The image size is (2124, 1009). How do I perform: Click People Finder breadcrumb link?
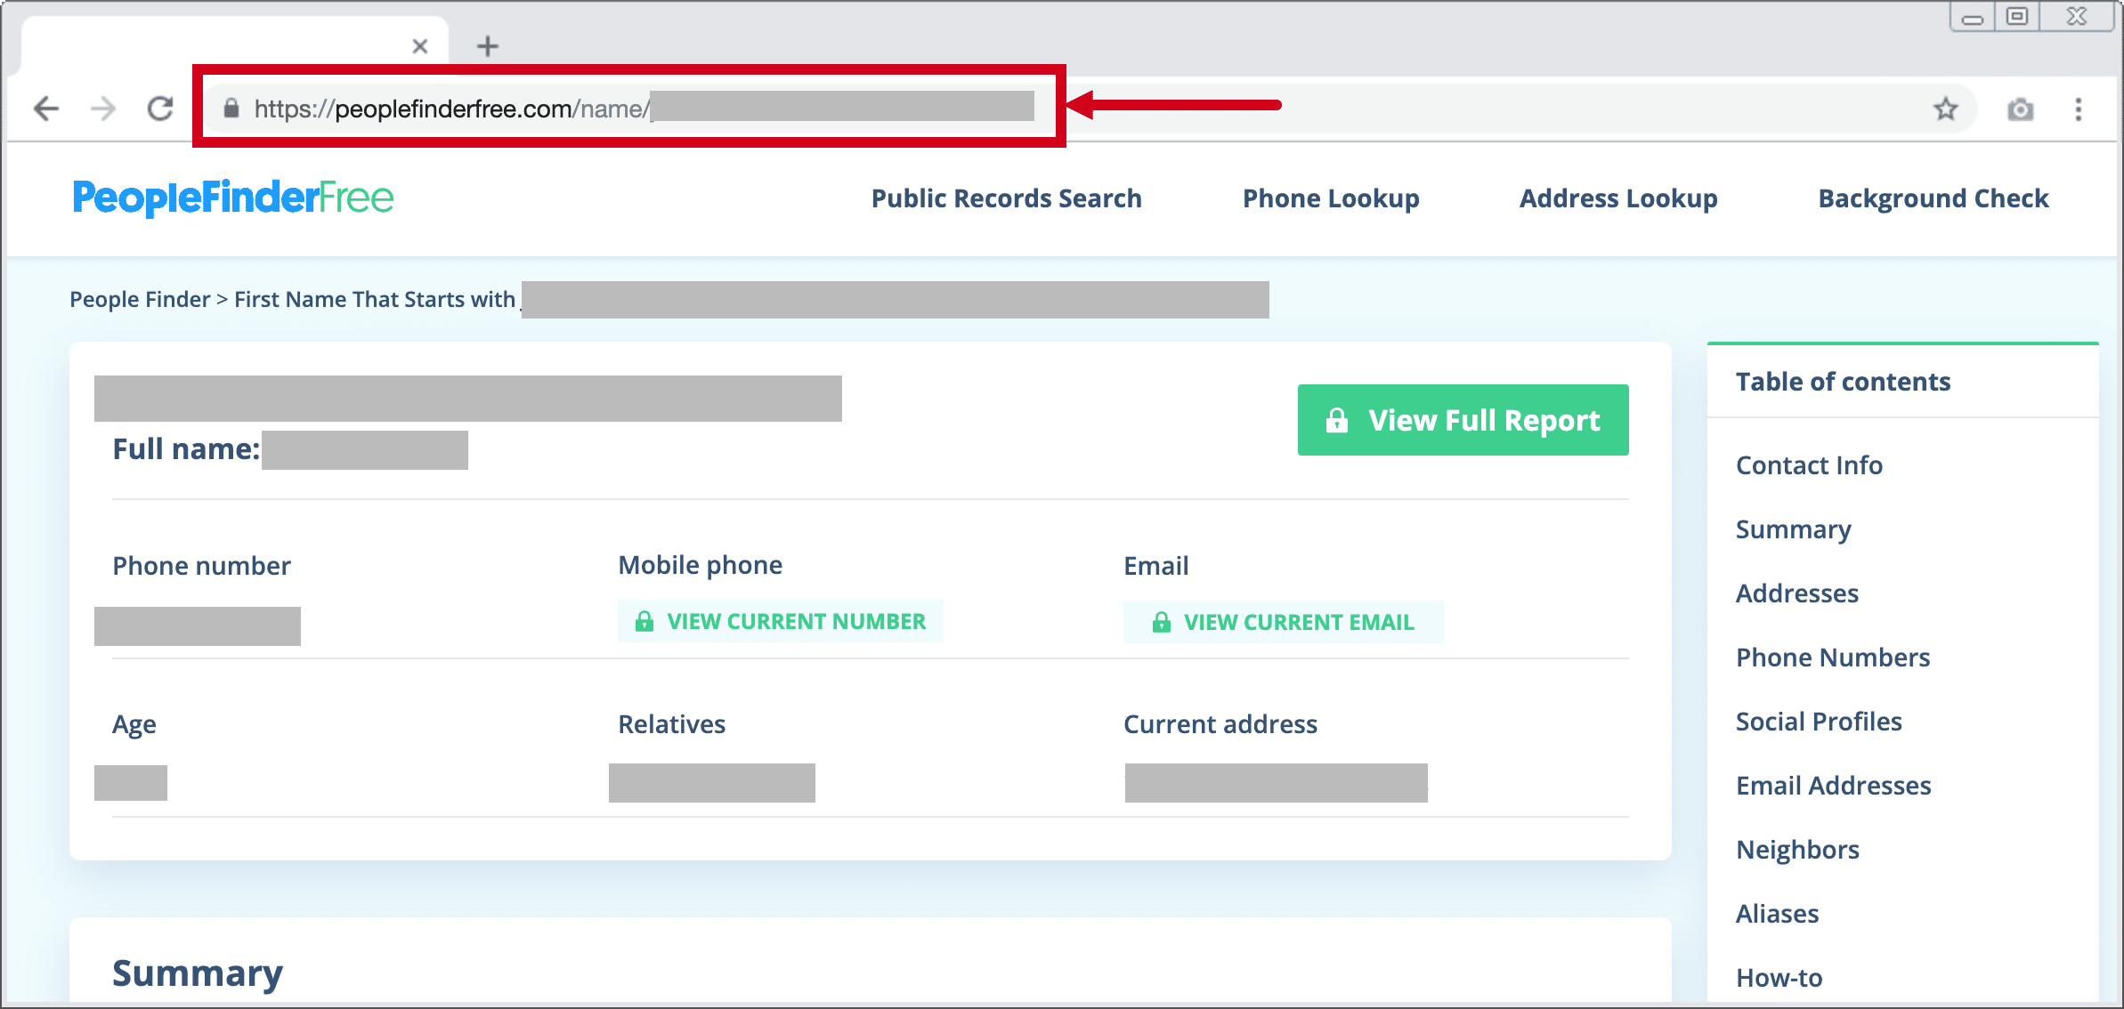(x=140, y=299)
